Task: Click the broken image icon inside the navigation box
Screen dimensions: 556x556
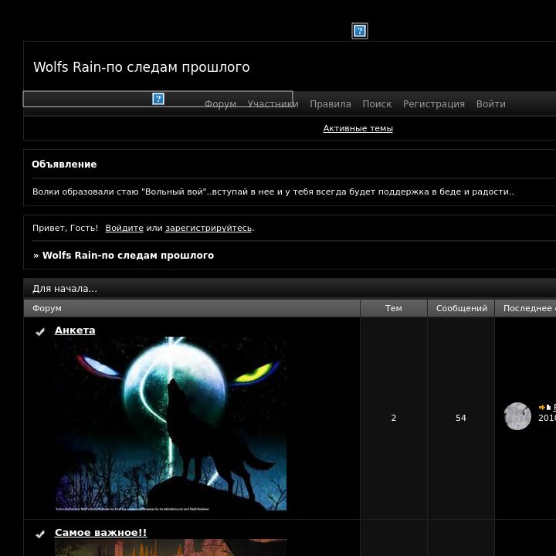Action: (158, 99)
